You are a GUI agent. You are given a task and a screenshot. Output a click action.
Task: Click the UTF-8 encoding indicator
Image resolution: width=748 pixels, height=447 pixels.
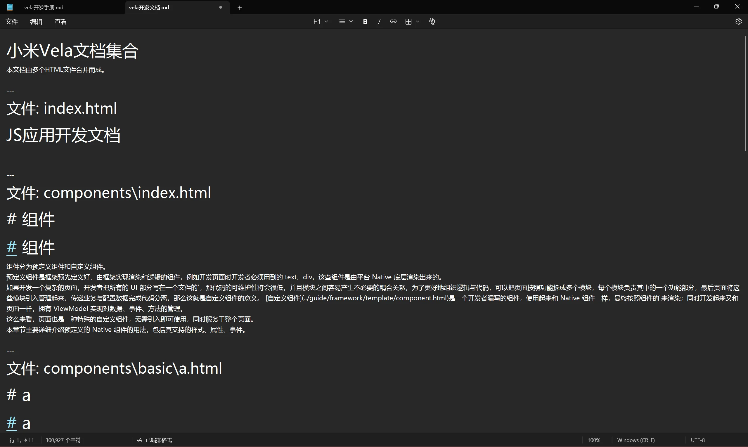click(x=698, y=440)
